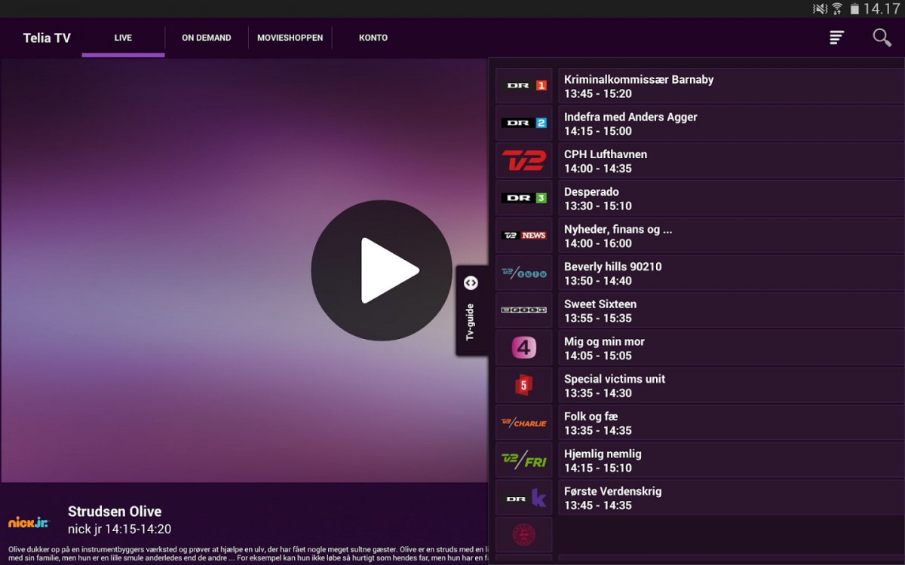Open the ON DEMAND tab
Screen dimensions: 905x565
click(x=207, y=38)
